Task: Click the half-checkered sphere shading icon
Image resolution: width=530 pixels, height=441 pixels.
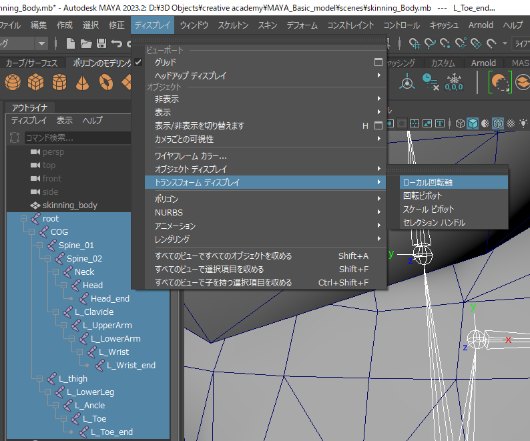Action: click(x=485, y=123)
